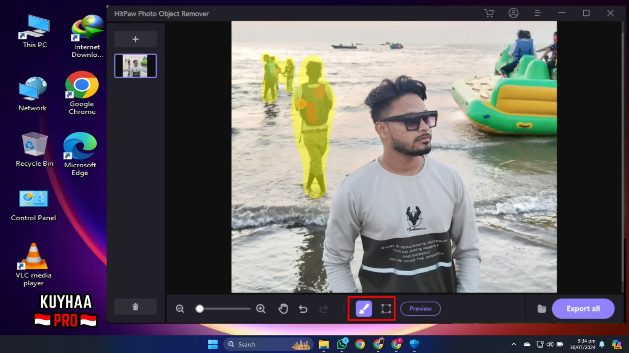Activate the hand pan tool
Viewport: 629px width, 353px height.
(283, 308)
